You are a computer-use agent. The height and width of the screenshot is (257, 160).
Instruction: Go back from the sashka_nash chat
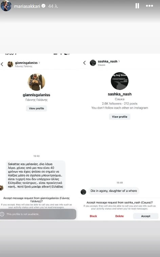point(84,63)
